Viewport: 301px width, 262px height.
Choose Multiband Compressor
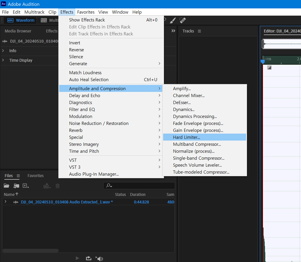[205, 144]
